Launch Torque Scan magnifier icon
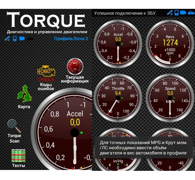The width and height of the screenshot is (195, 180). pyautogui.click(x=14, y=126)
